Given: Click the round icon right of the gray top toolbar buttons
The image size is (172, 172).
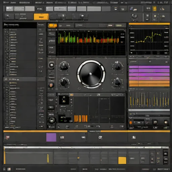Looking at the screenshot, I should [116, 9].
